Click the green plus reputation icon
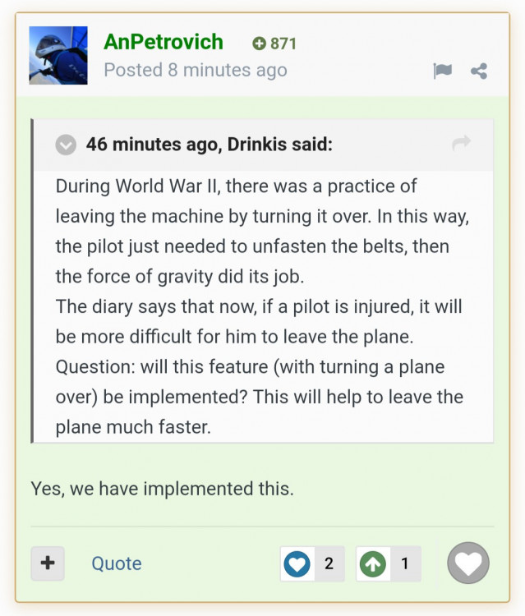The image size is (525, 616). click(260, 44)
